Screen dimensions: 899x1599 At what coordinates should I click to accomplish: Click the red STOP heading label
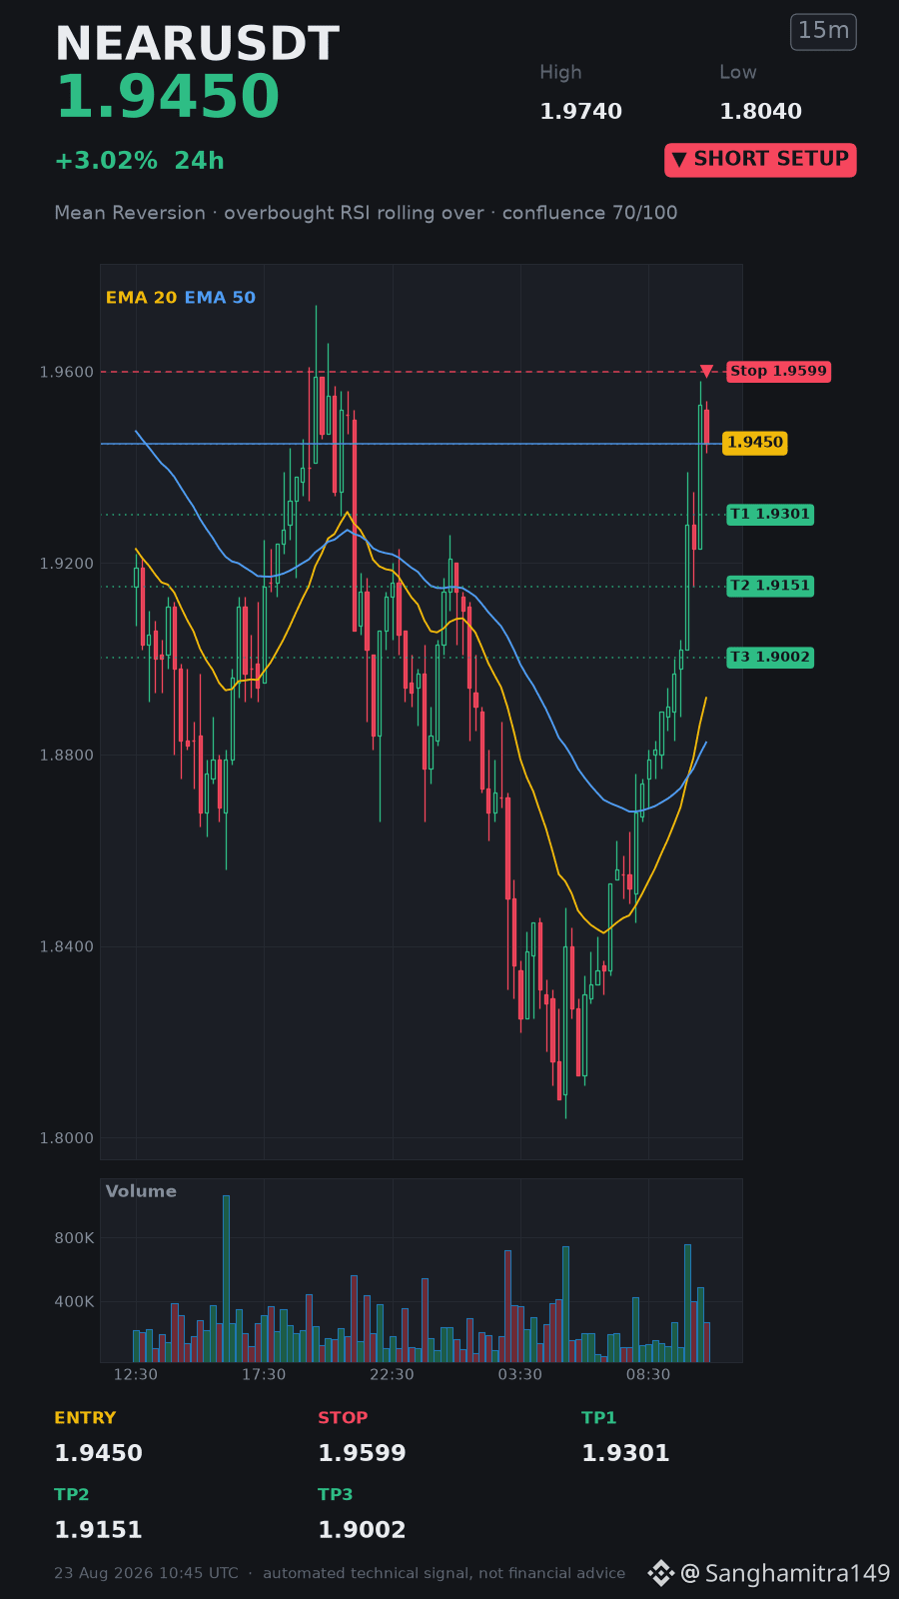(343, 1418)
